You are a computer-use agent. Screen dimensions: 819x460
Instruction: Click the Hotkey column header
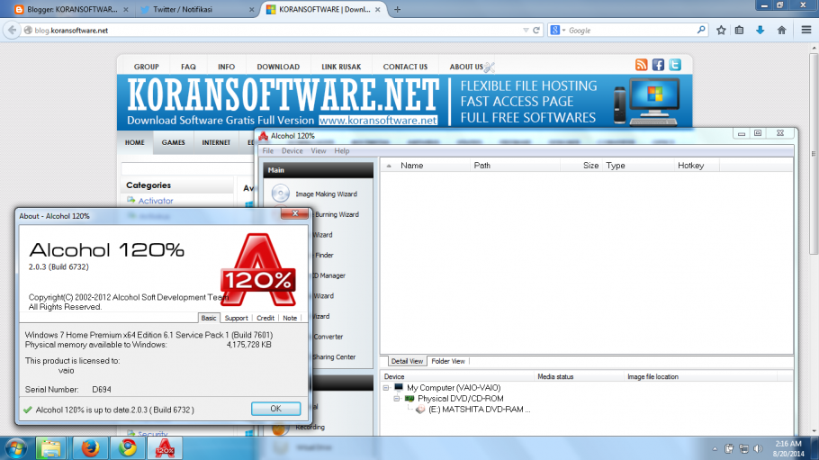(x=697, y=166)
